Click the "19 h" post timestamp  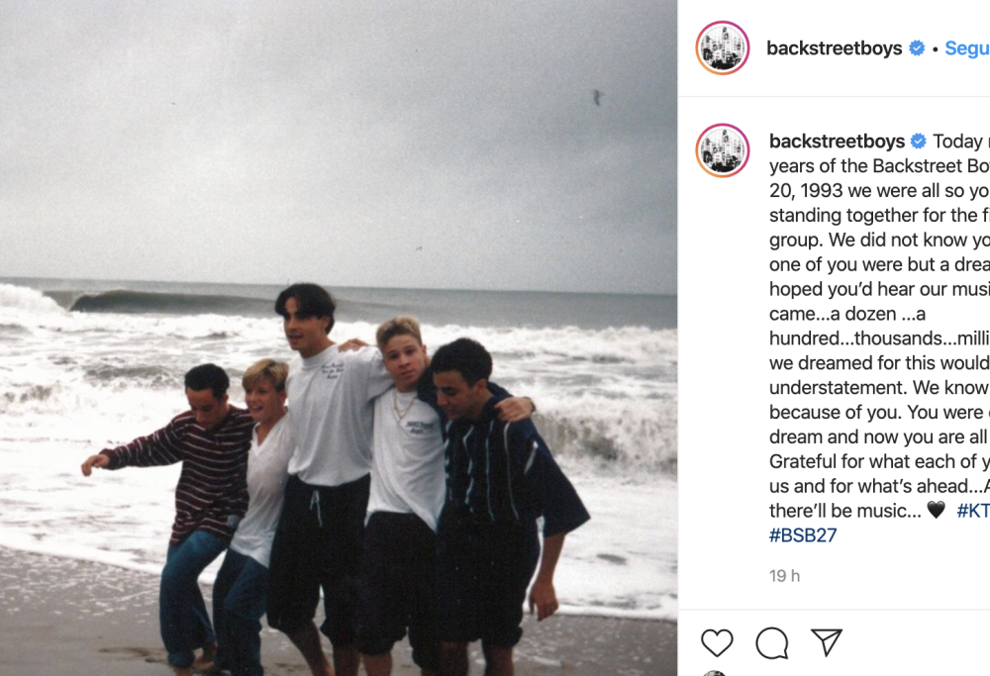pyautogui.click(x=784, y=576)
